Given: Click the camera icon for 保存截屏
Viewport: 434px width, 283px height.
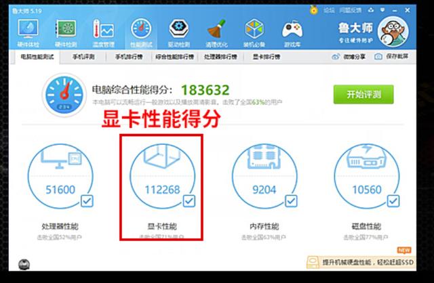Looking at the screenshot, I should [x=378, y=57].
